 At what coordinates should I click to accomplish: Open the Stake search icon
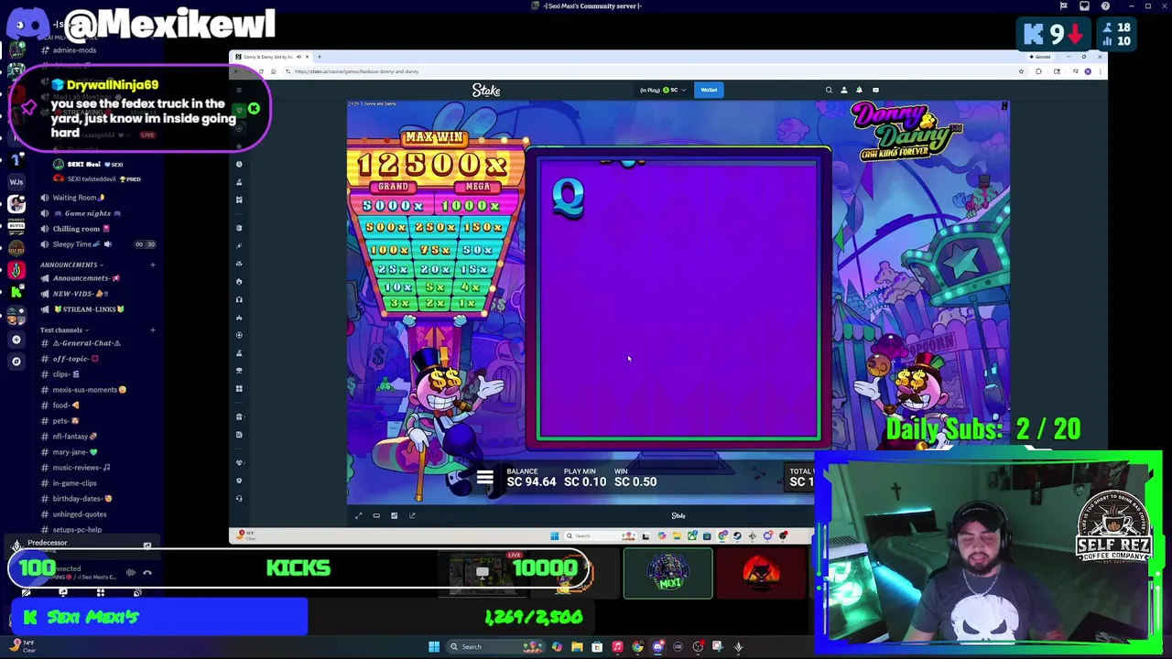[829, 90]
